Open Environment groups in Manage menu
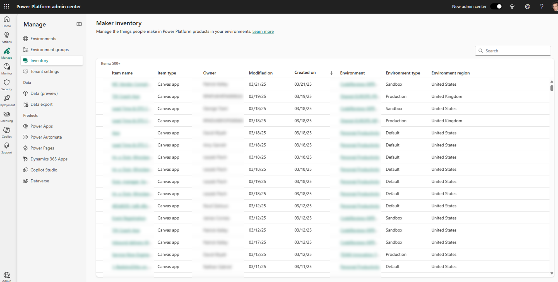This screenshot has height=282, width=558. click(x=52, y=50)
